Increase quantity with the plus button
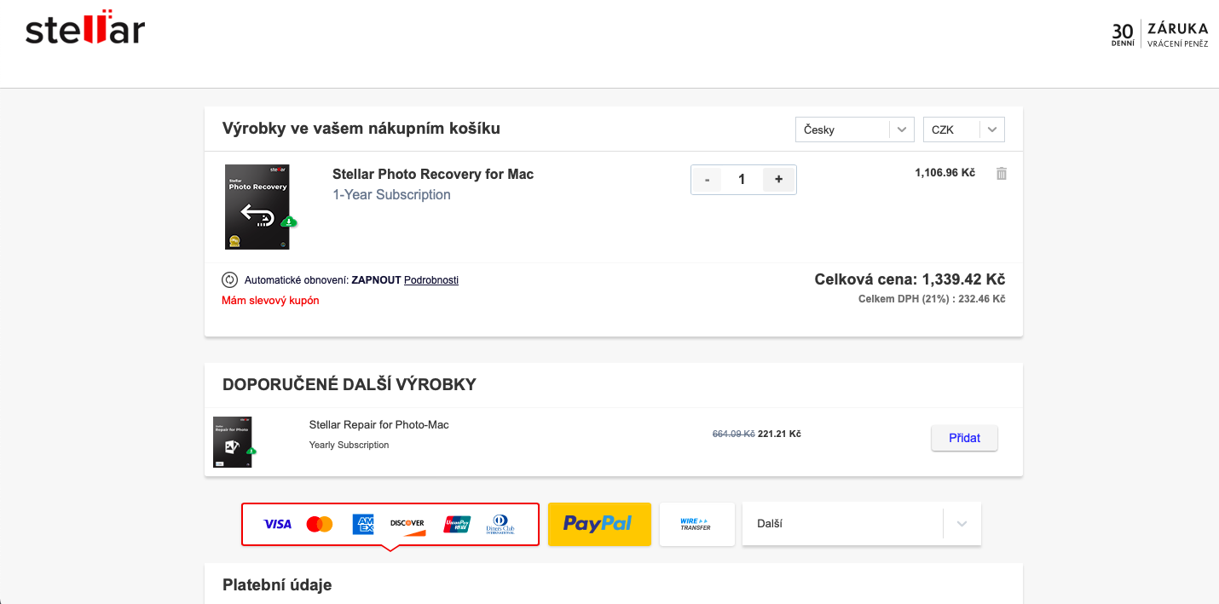Image resolution: width=1219 pixels, height=604 pixels. tap(777, 179)
